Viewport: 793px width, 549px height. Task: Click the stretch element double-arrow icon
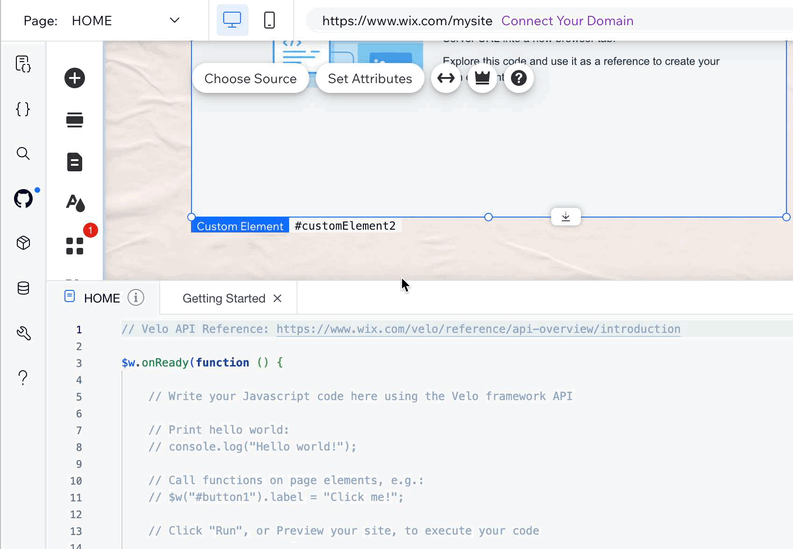[446, 78]
